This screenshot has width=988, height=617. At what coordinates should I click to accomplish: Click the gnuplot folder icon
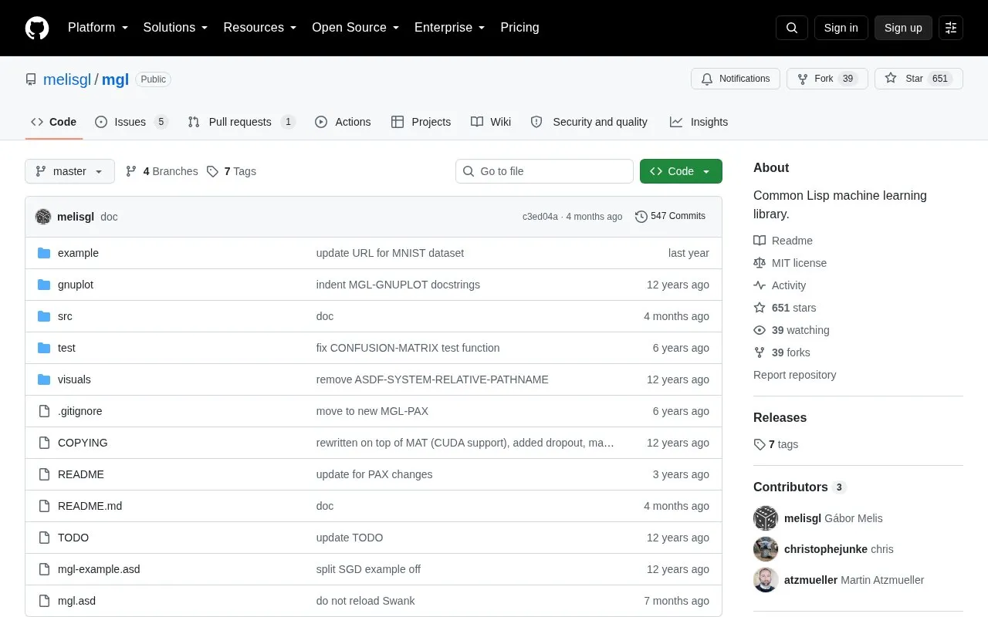(x=44, y=285)
